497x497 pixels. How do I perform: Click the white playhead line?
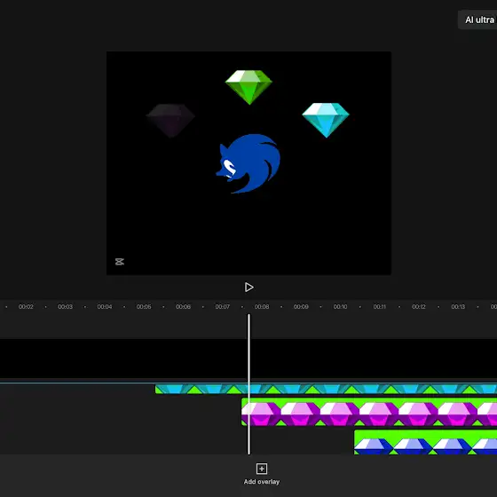248,384
